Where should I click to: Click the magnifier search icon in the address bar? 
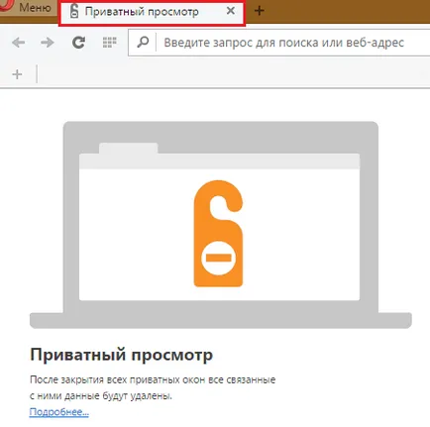(143, 43)
